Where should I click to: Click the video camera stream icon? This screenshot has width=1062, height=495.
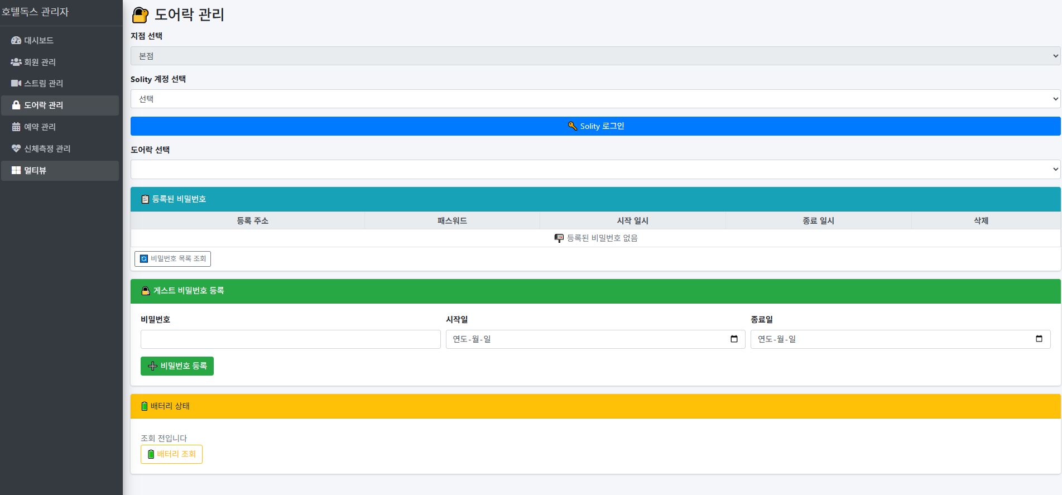tap(16, 83)
